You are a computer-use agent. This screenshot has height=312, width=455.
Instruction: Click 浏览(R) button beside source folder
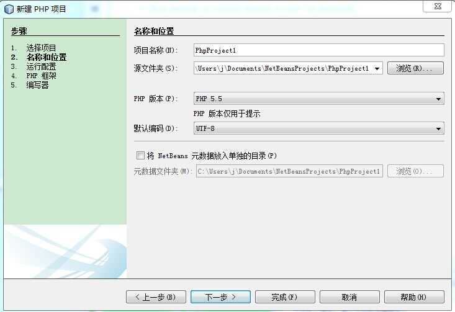point(415,68)
